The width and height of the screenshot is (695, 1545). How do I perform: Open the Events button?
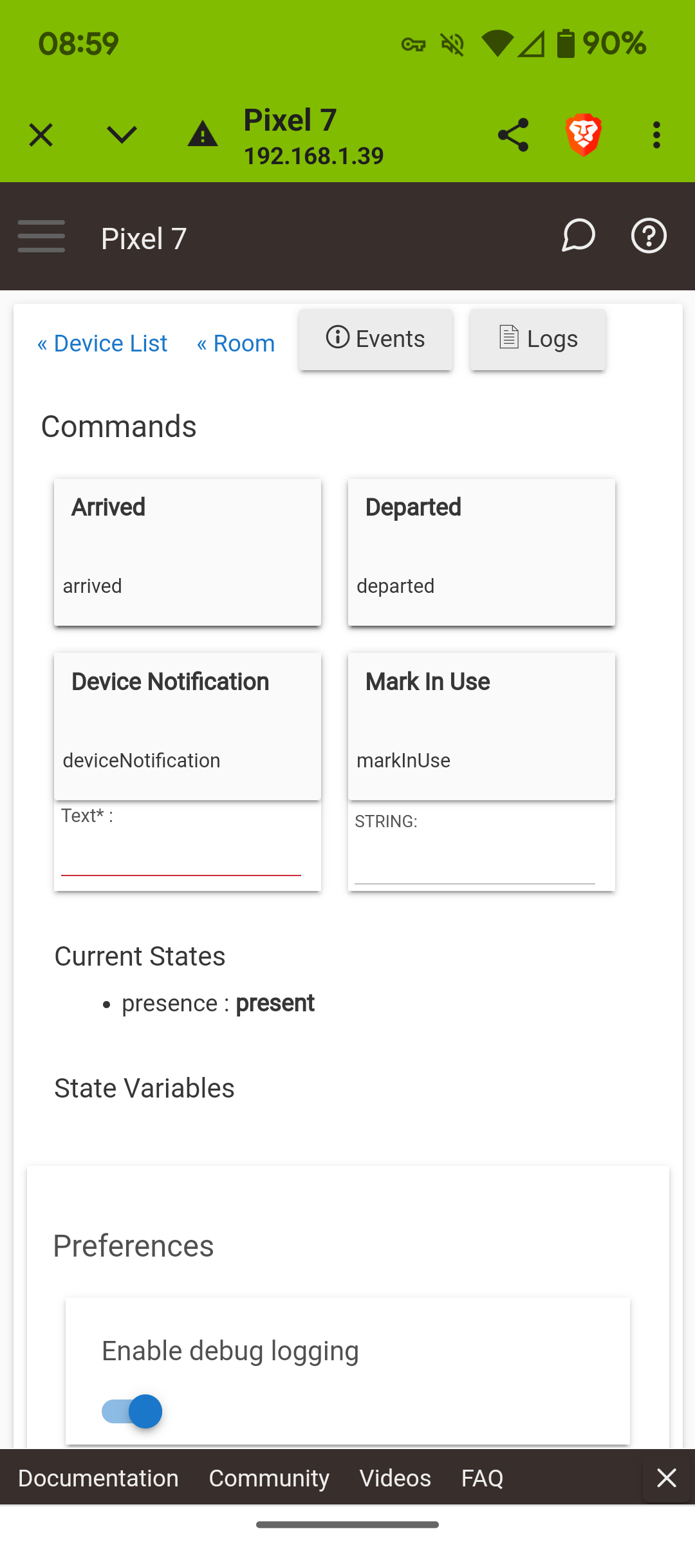(x=376, y=339)
